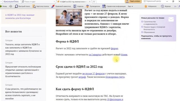
Task: Open the Кодексы section
Action: point(78,6)
